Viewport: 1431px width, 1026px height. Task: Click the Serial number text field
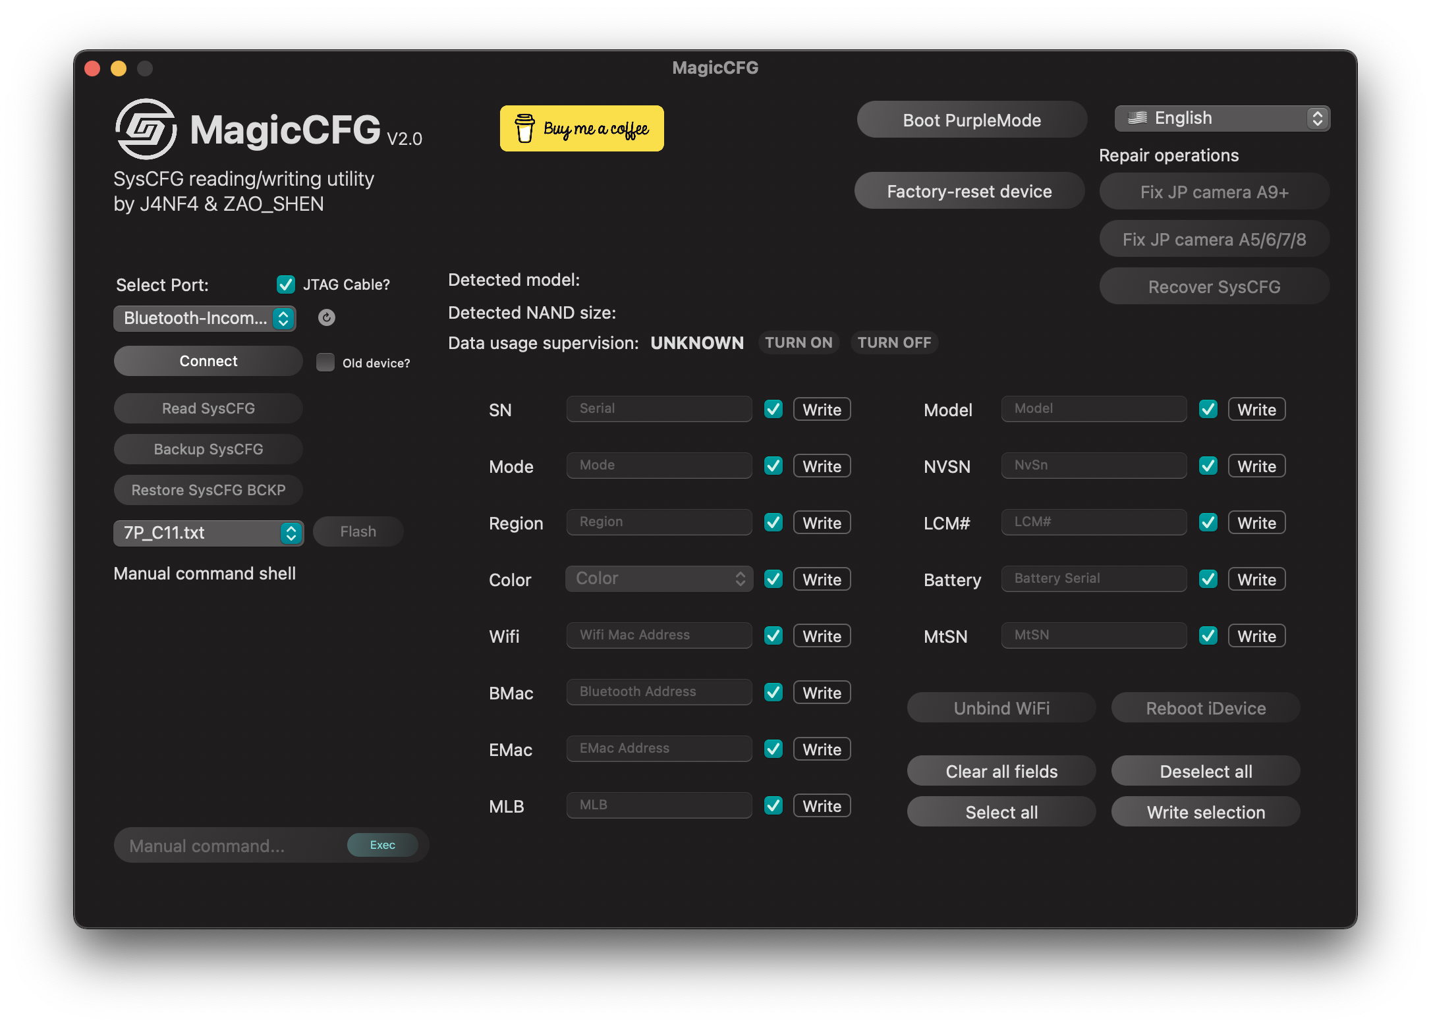[659, 409]
